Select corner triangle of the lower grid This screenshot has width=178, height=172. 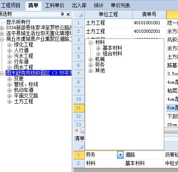(x=79, y=147)
